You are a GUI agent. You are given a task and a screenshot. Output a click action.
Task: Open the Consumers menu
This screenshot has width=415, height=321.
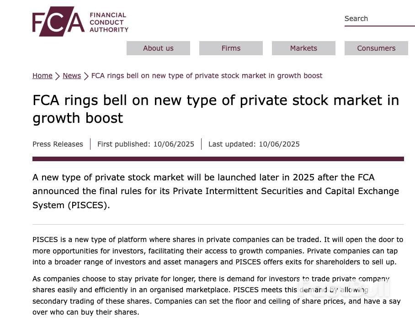tap(376, 48)
